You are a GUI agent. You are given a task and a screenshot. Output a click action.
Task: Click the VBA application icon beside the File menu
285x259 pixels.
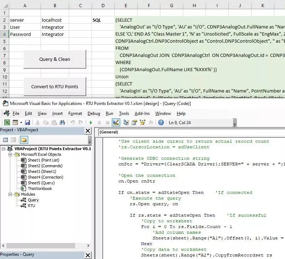[x=7, y=113]
